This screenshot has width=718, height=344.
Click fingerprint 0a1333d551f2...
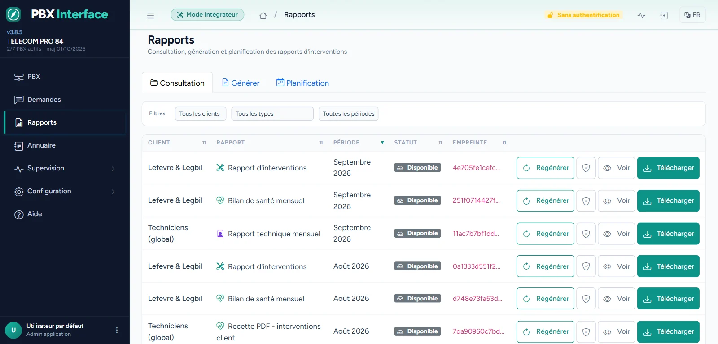pyautogui.click(x=476, y=266)
